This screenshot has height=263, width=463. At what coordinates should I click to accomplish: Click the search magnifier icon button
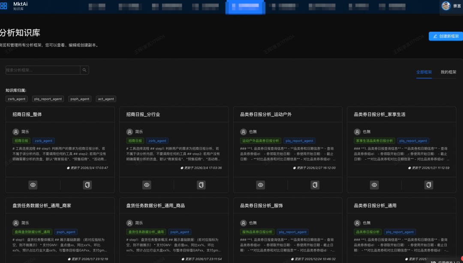click(x=84, y=70)
